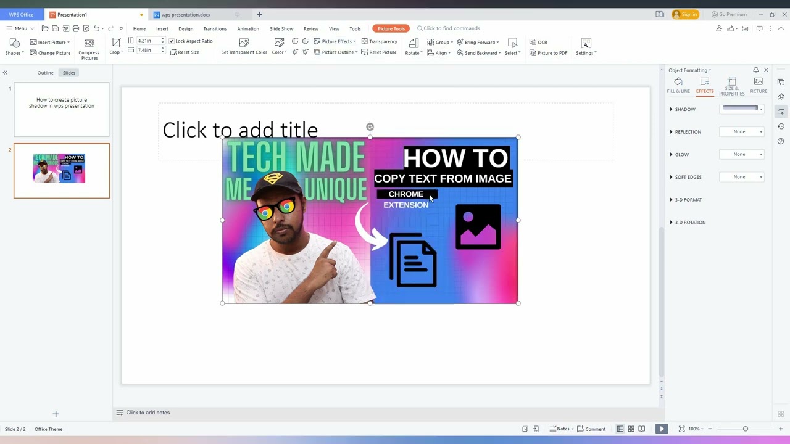Click the Undo arrow icon

(96, 28)
